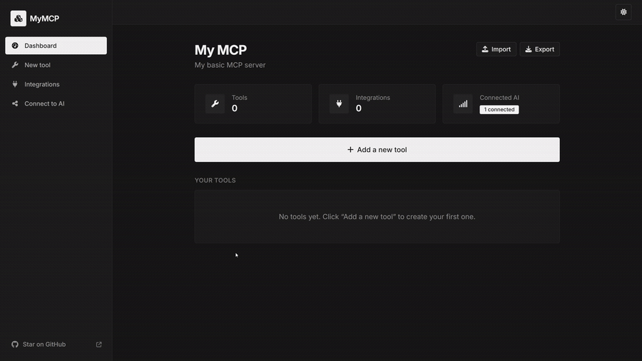Click the plug icon on the Integrations card
642x361 pixels.
coord(339,103)
